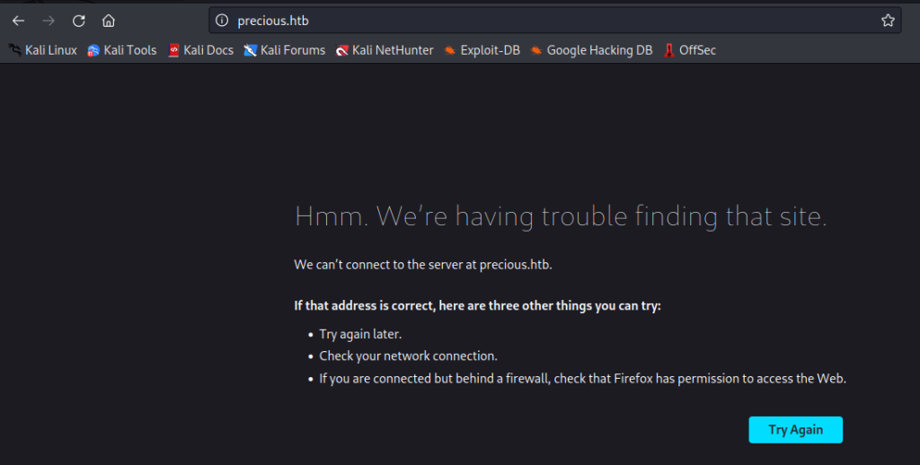
Task: Open the Exploit-DB bookmark
Action: (482, 50)
